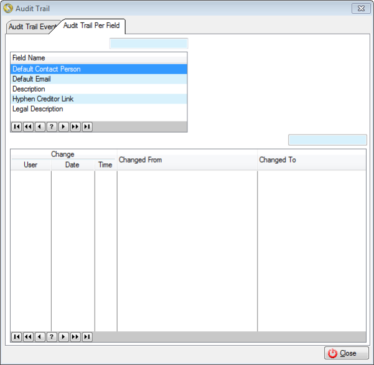Go to previous record in Field Name navigator
Viewport: 374px width, 365px height.
(x=40, y=127)
